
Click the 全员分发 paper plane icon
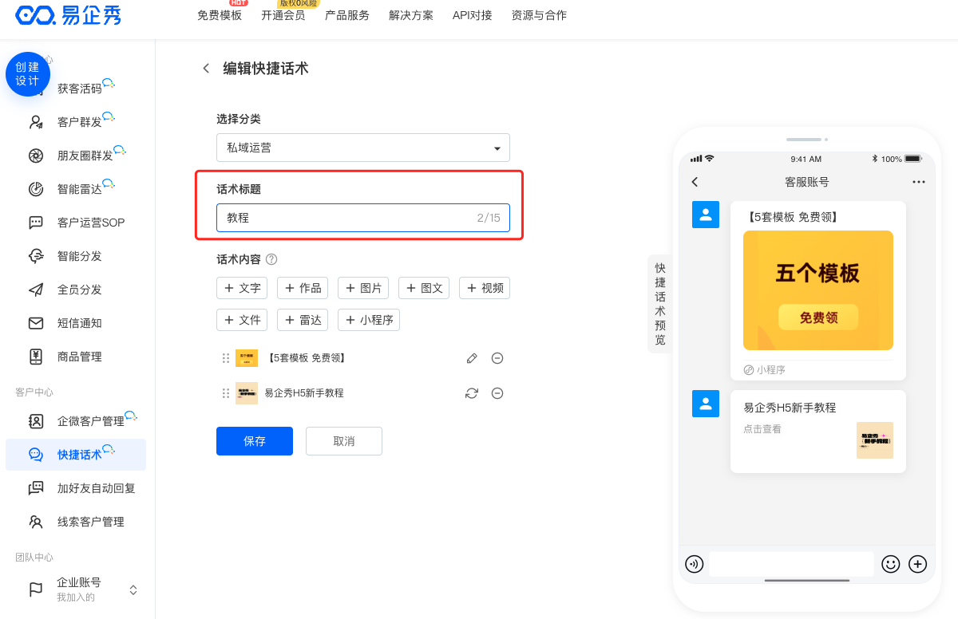point(36,290)
